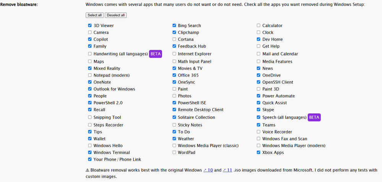Check Windows Media Player (classic) checkbox
The width and height of the screenshot is (382, 182).
174,145
